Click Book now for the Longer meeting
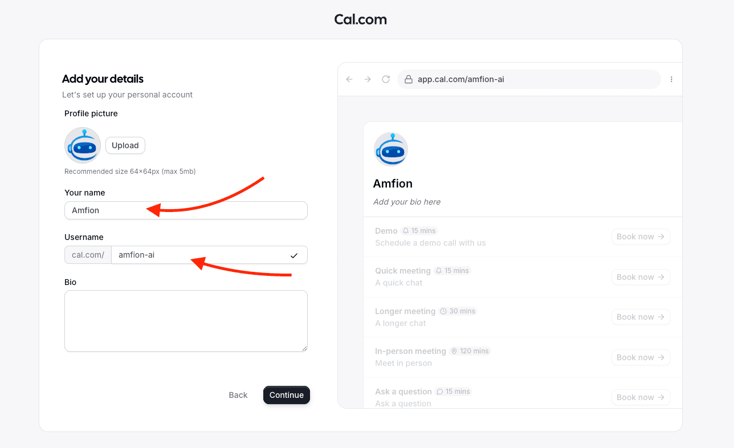The image size is (734, 448). click(641, 317)
